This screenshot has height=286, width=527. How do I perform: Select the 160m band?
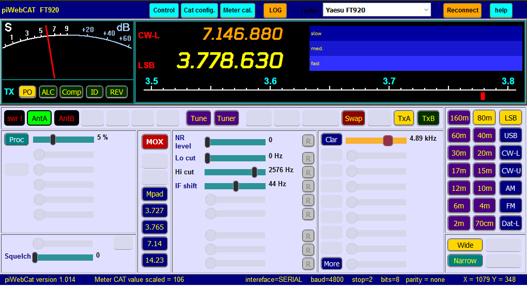459,118
